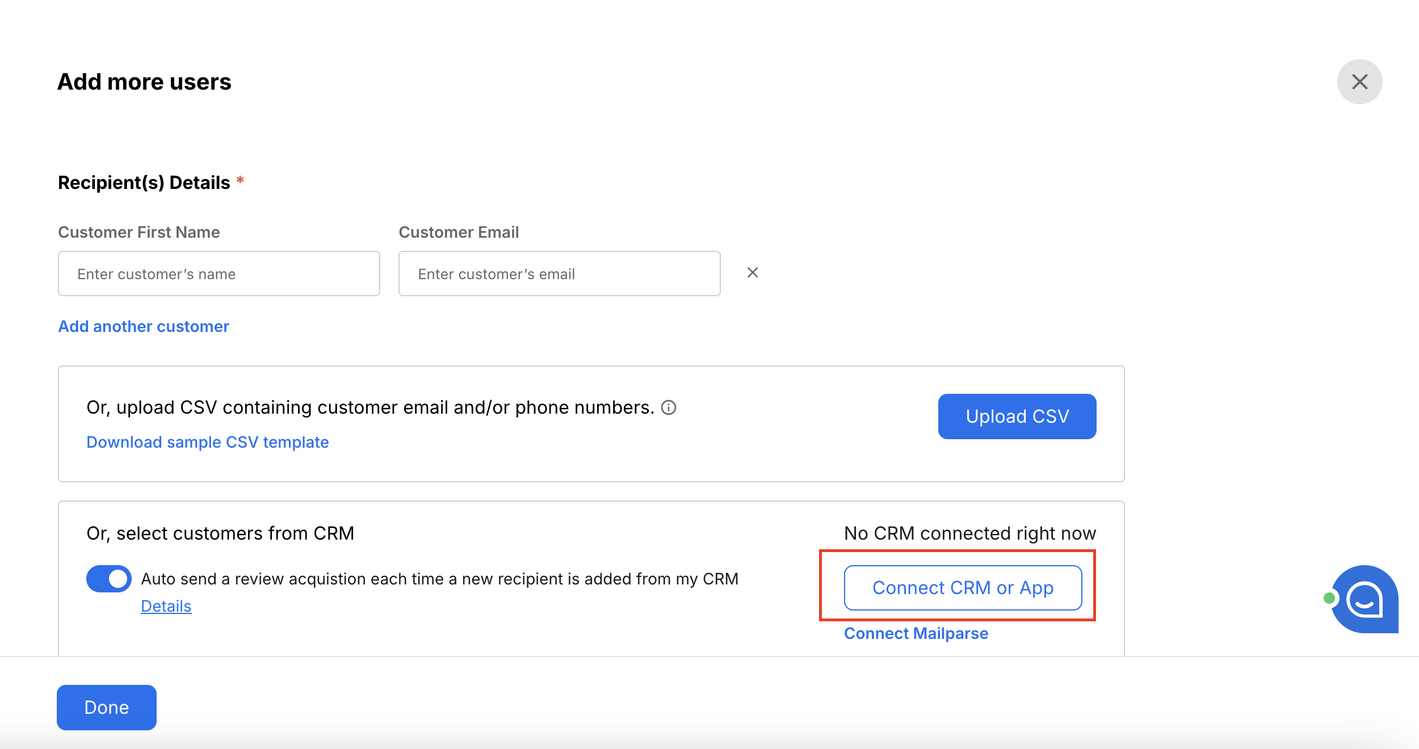This screenshot has height=749, width=1419.
Task: Open the chat support widget
Action: pyautogui.click(x=1365, y=599)
